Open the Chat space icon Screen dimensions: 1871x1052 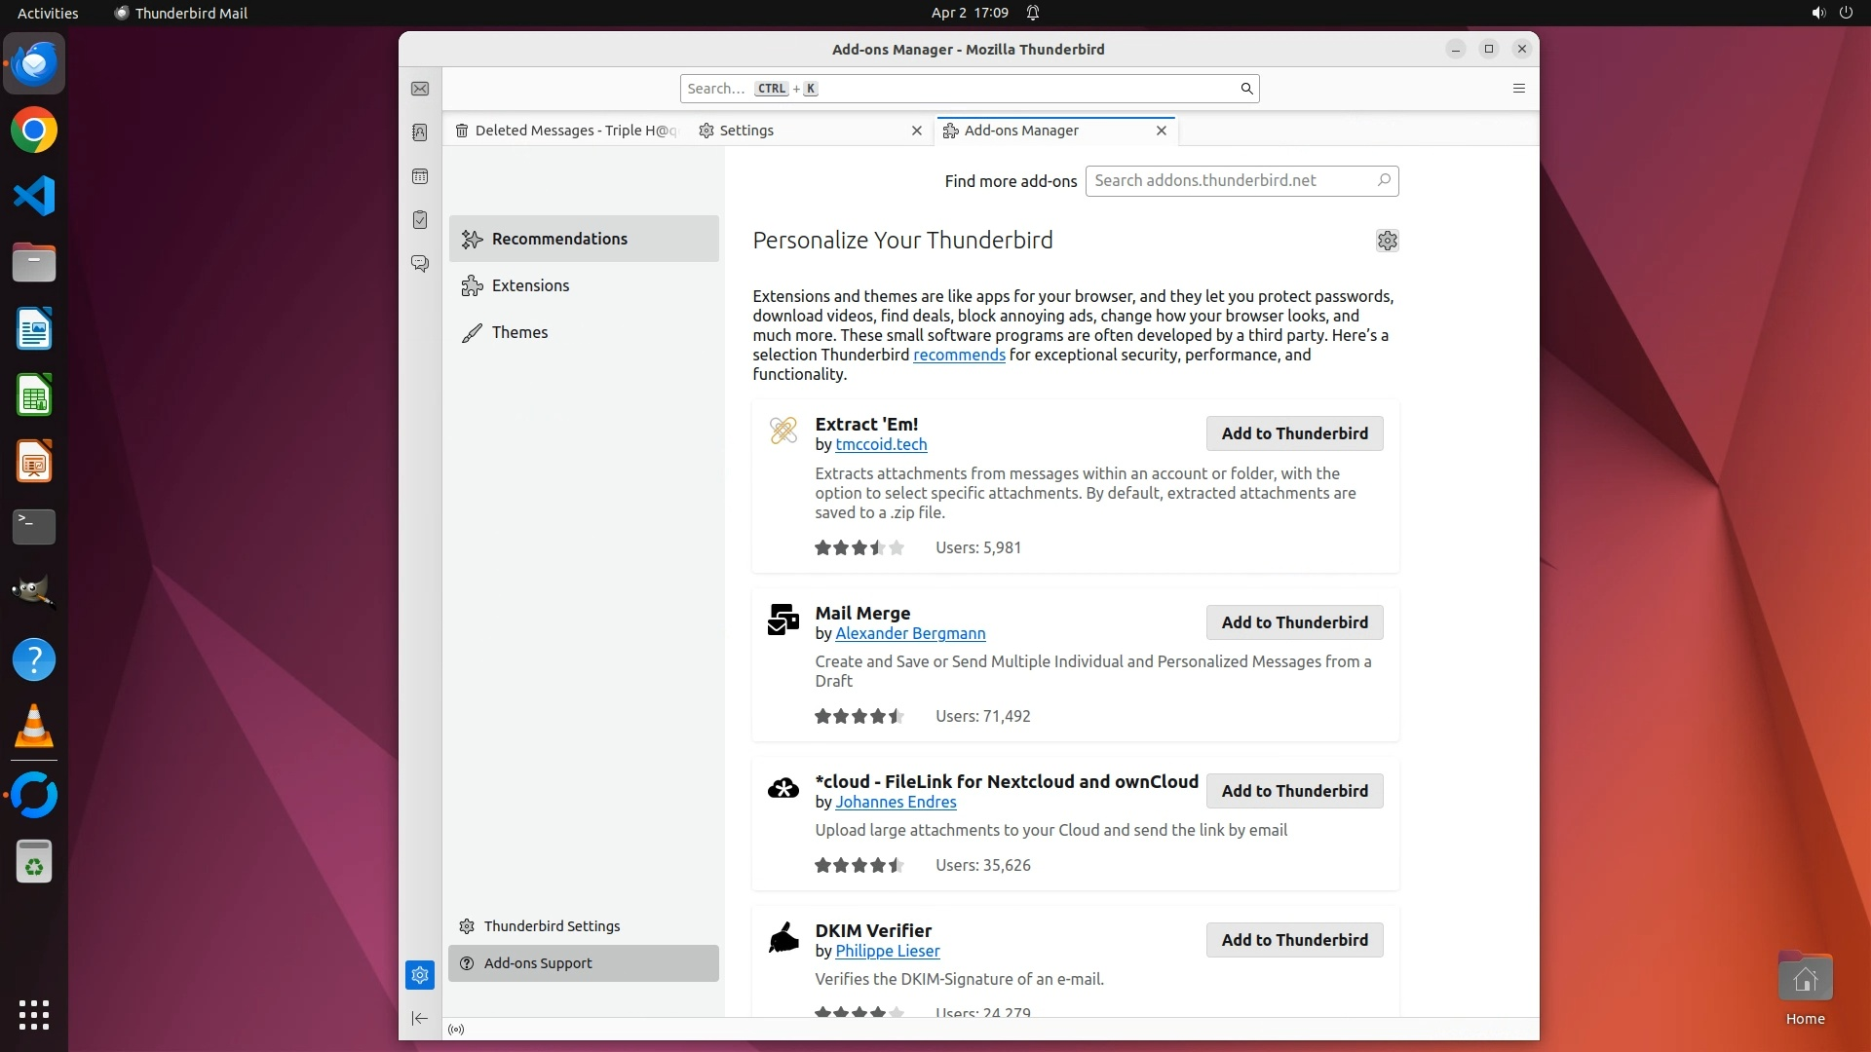click(x=420, y=264)
